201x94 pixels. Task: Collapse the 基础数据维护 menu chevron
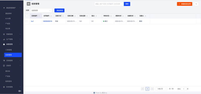point(20,8)
